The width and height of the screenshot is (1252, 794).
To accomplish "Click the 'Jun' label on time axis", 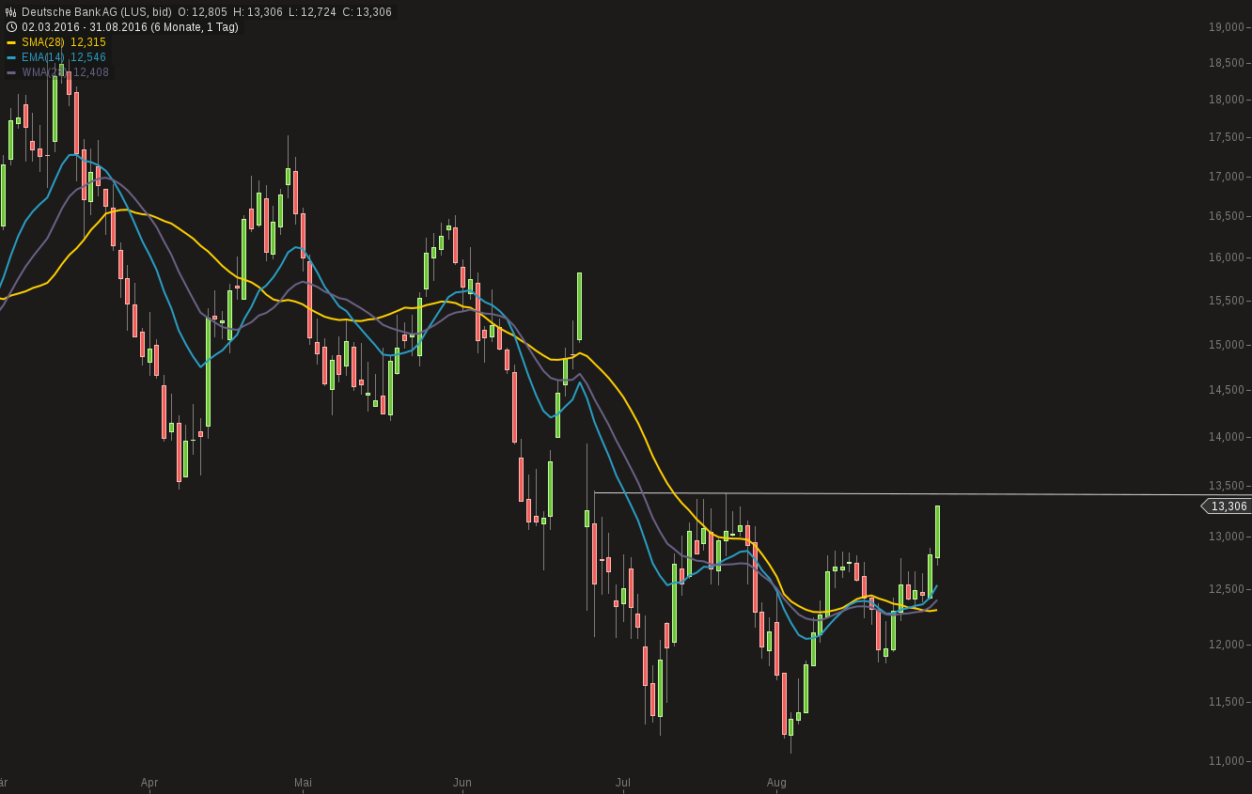I will (x=462, y=783).
